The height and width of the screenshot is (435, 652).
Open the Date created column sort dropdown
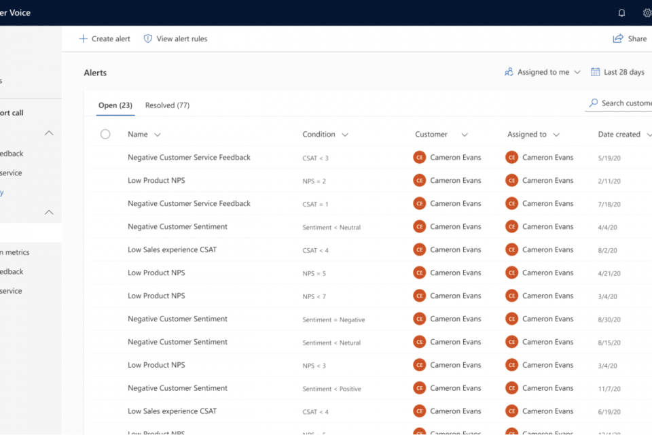(x=647, y=135)
